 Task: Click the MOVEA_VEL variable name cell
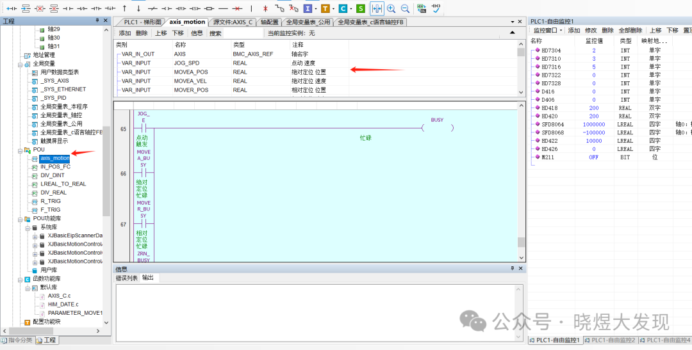[191, 81]
